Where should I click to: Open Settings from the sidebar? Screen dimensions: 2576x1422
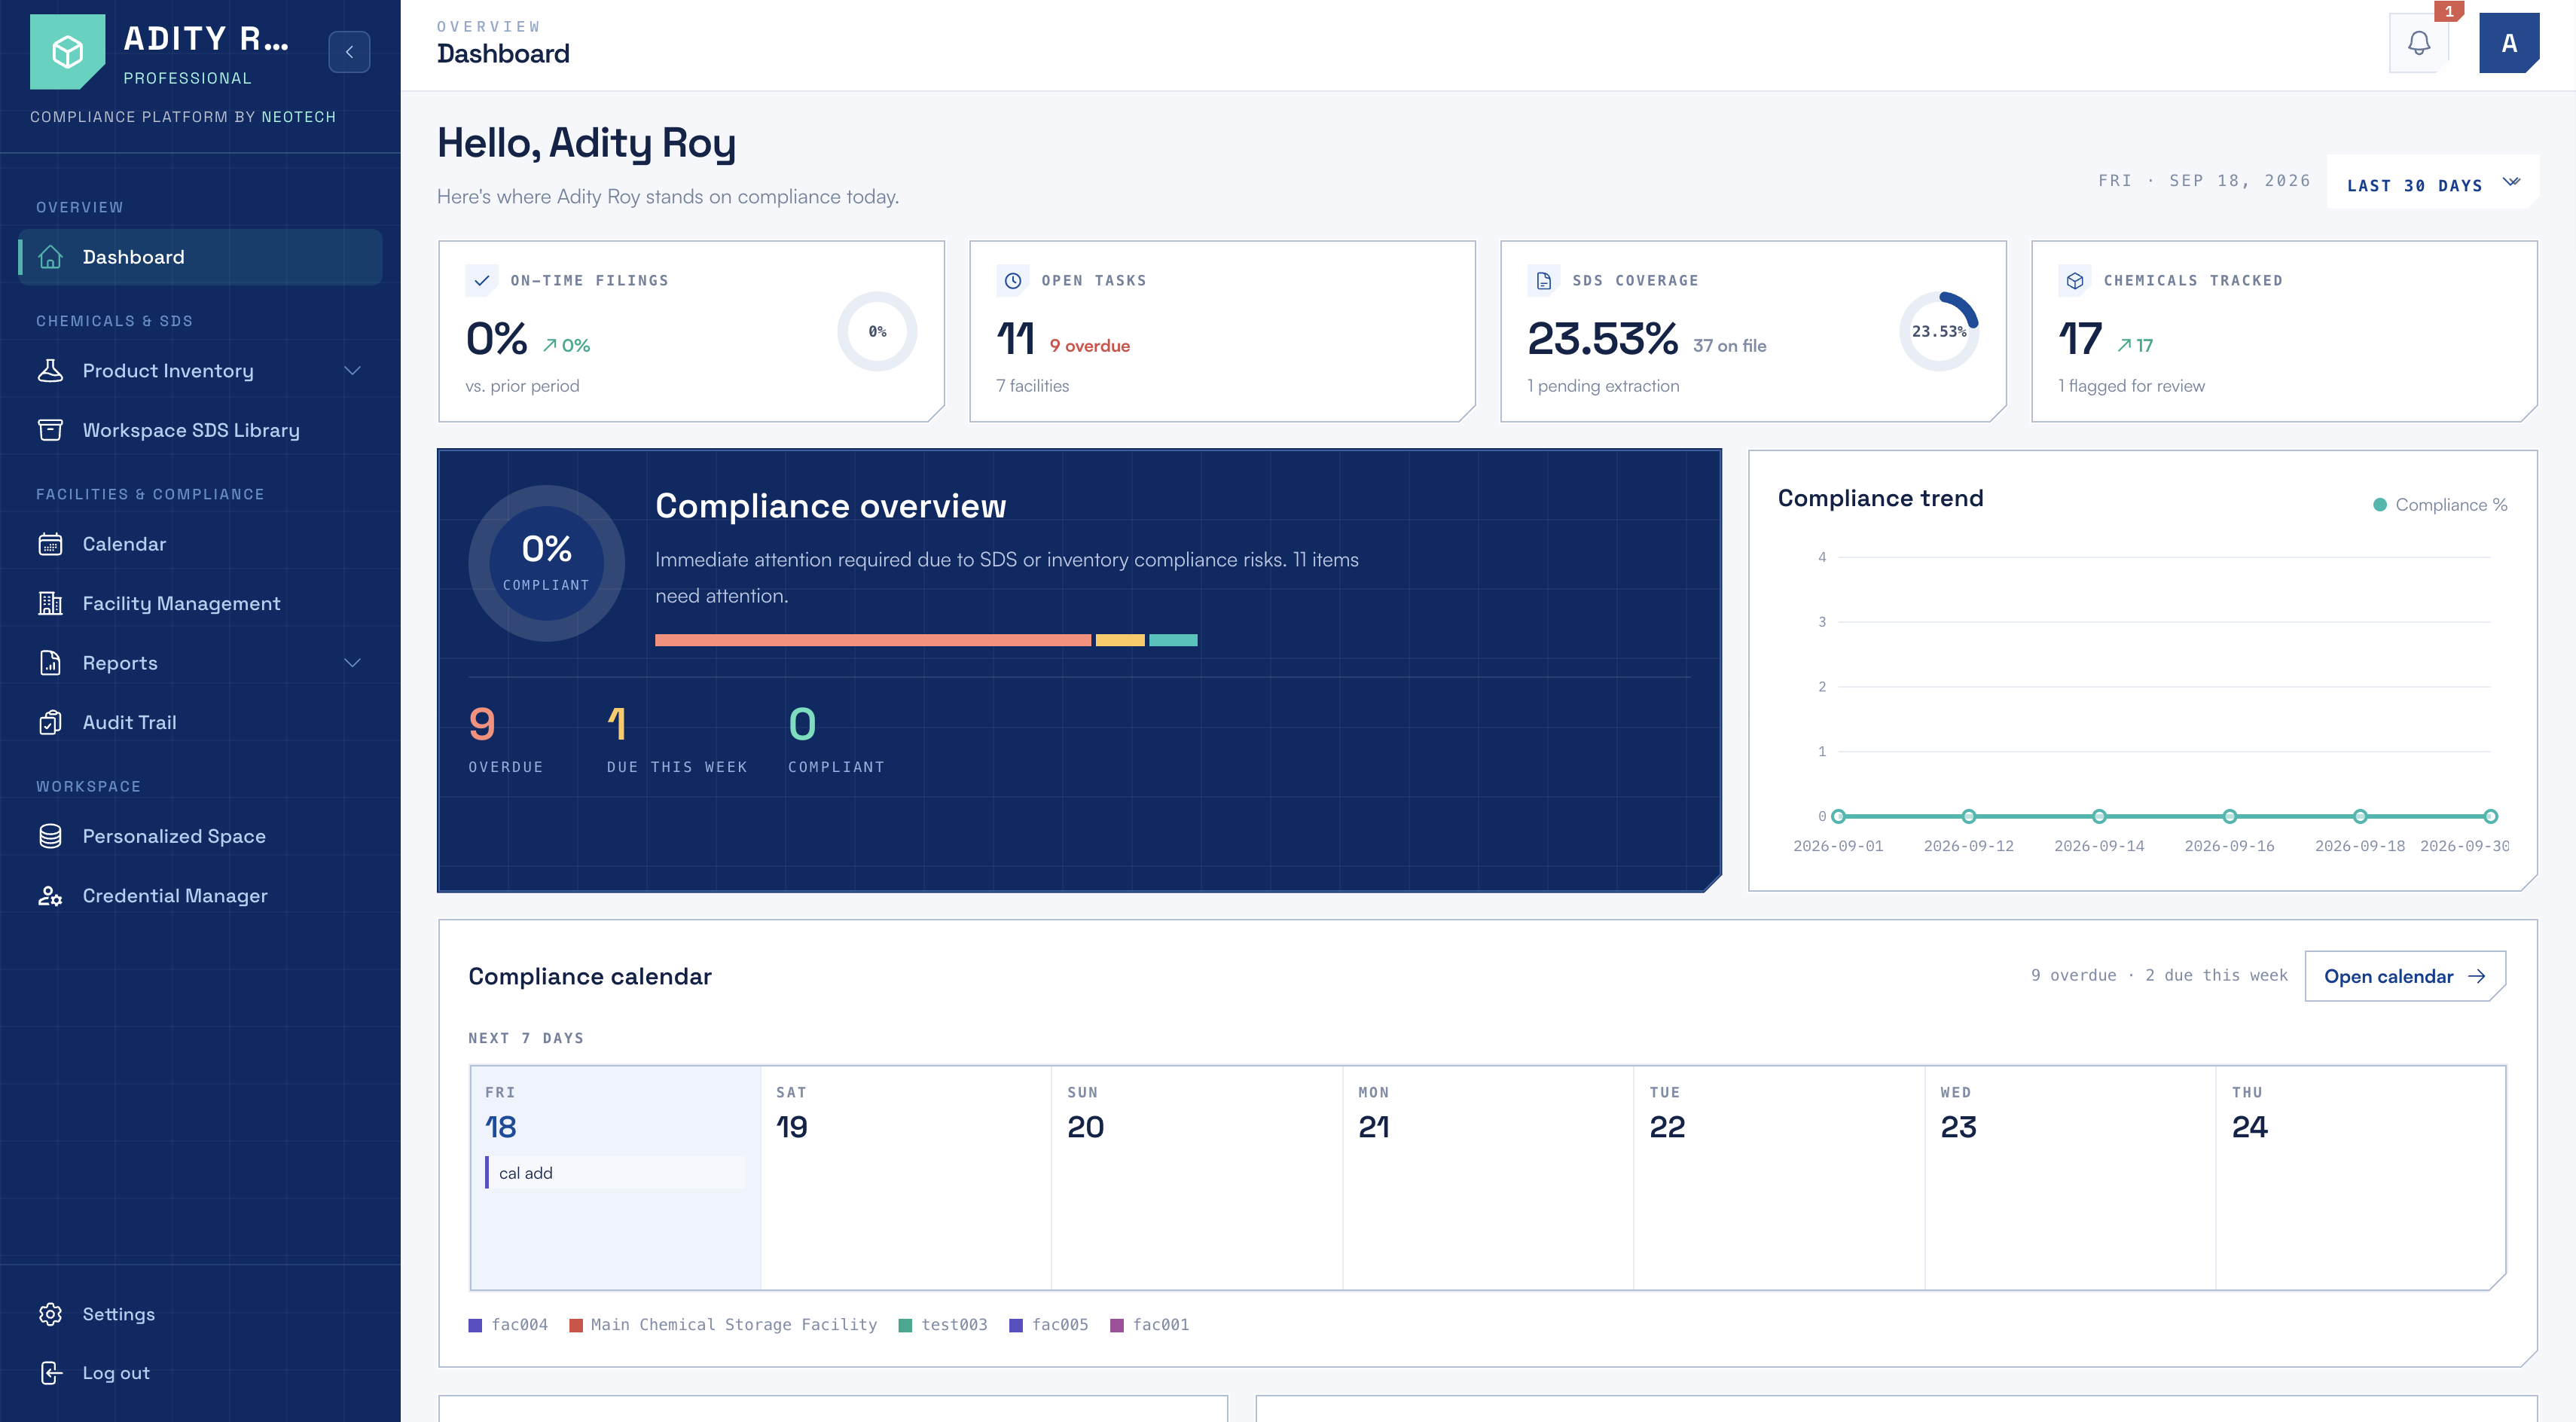200,1314
